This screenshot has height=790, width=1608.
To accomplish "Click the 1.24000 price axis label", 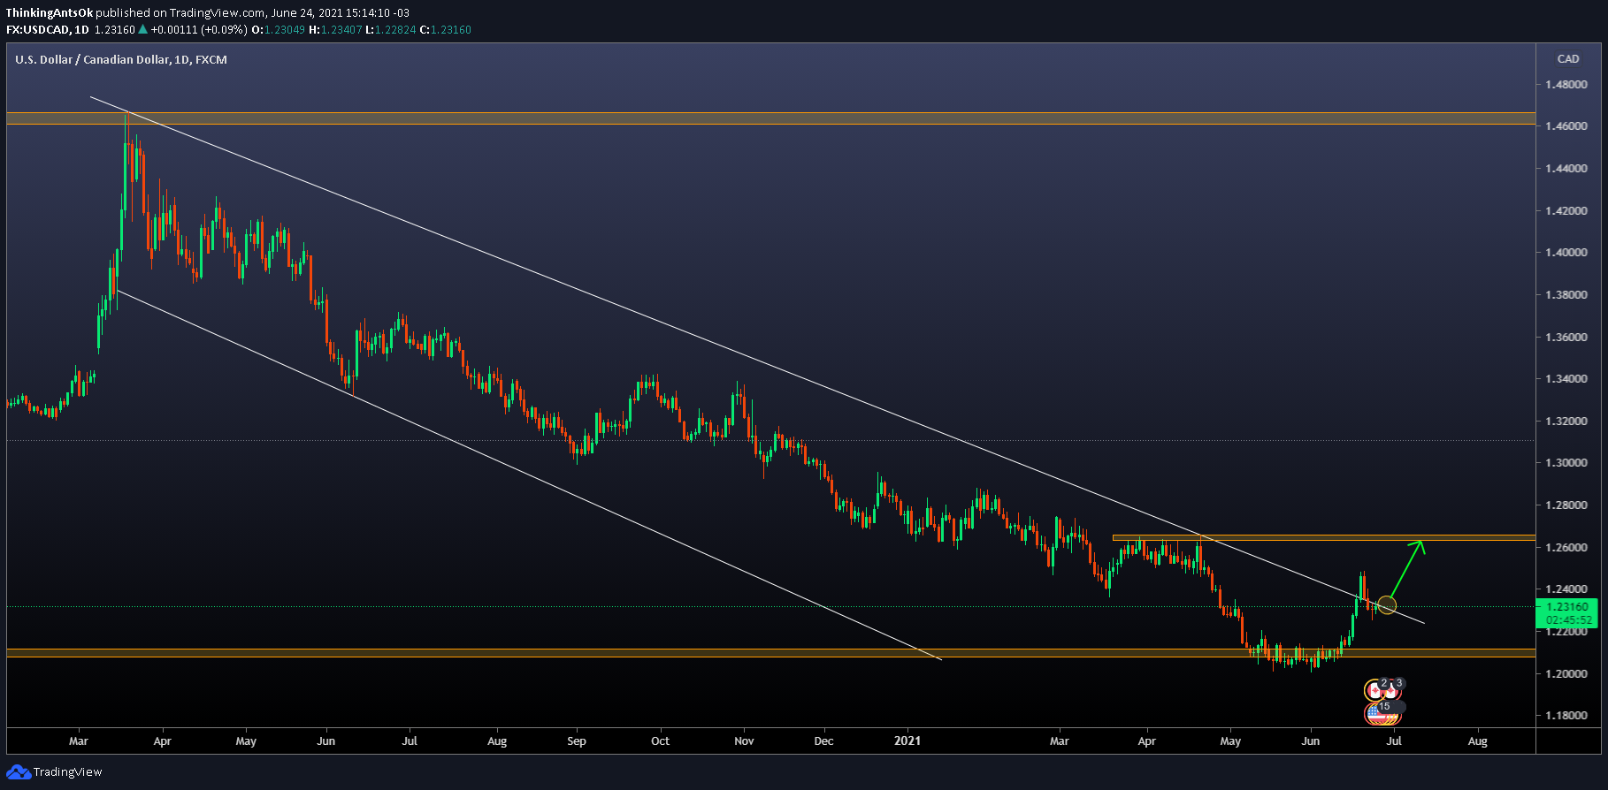I will 1566,589.
